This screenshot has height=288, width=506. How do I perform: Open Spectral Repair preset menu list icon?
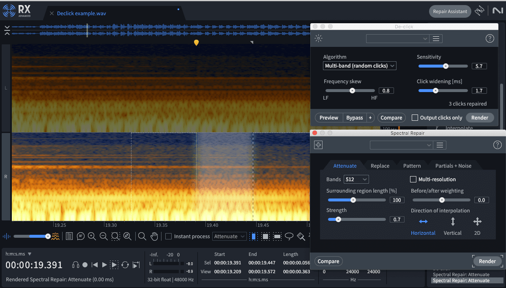click(440, 145)
